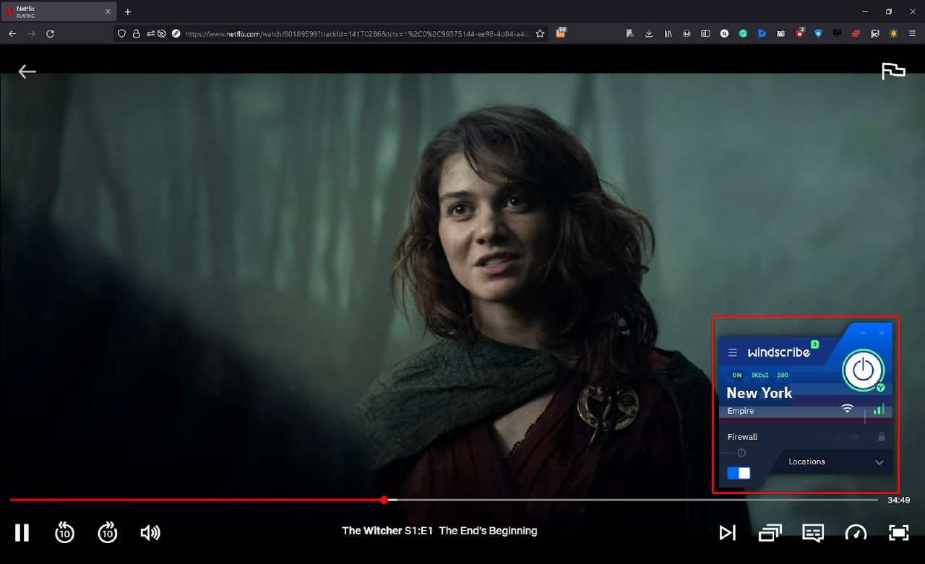This screenshot has height=564, width=925.
Task: Open the browser application menu
Action: tap(913, 33)
